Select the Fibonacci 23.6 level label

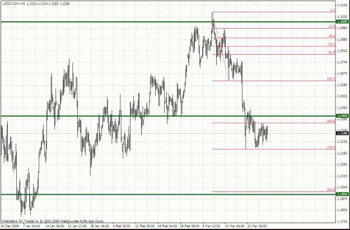tap(332, 26)
